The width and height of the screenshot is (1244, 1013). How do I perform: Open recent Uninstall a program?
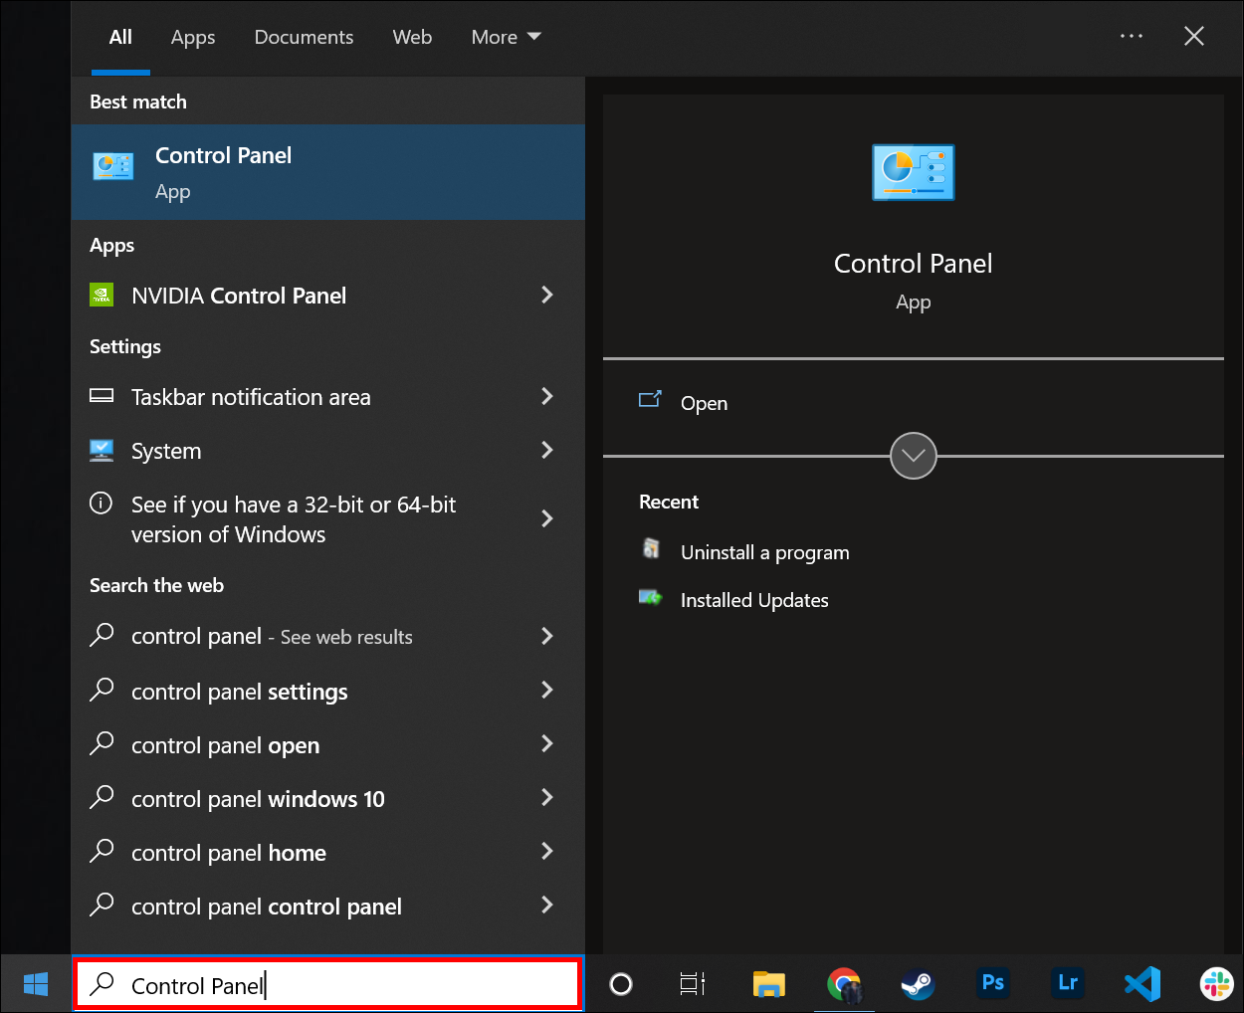(x=764, y=552)
